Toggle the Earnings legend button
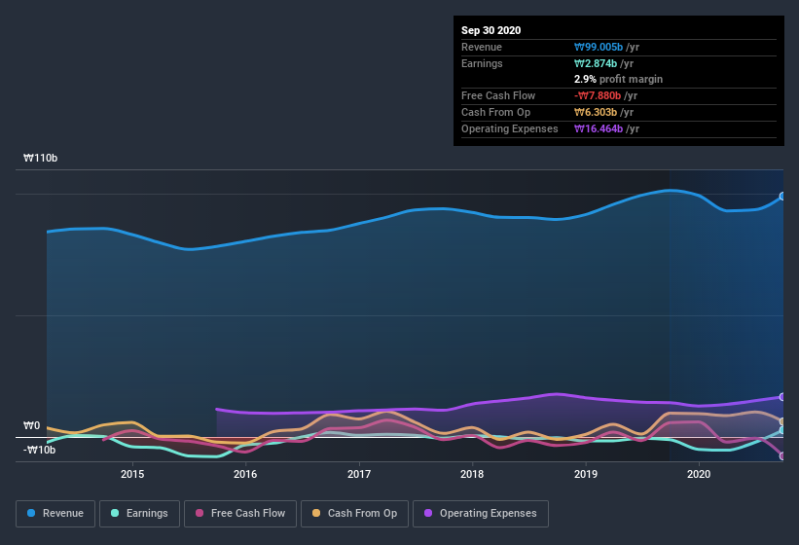Viewport: 799px width, 545px height. (139, 514)
